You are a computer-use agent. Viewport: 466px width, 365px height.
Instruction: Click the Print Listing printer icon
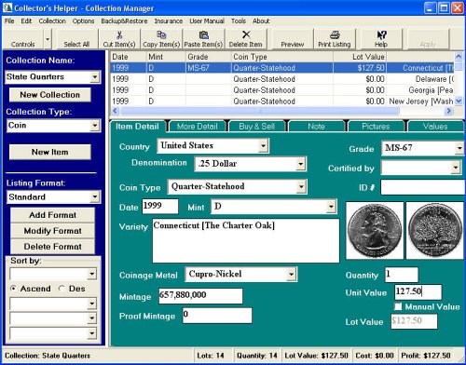point(335,34)
